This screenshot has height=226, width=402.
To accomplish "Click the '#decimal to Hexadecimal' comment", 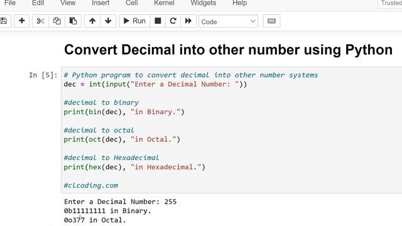I will 112,158.
